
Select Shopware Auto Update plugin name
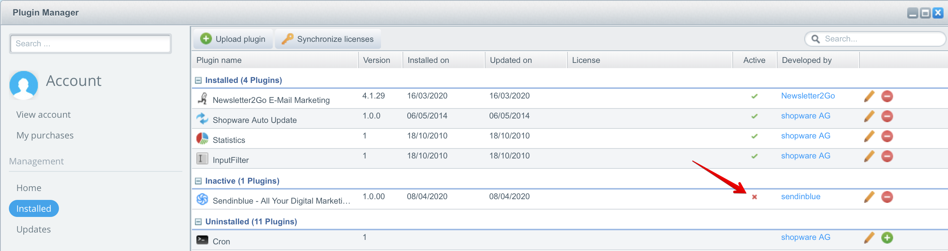pos(255,120)
